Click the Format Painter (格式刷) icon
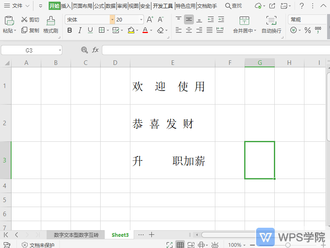 coord(50,21)
